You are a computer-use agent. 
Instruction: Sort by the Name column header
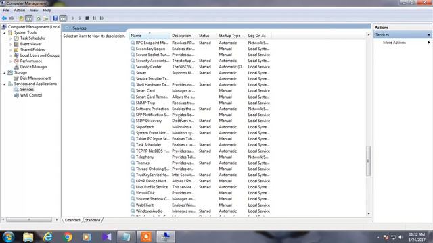[150, 36]
